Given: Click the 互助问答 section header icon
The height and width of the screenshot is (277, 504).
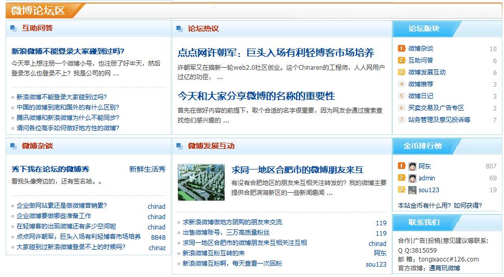Looking at the screenshot, I should tap(13, 28).
